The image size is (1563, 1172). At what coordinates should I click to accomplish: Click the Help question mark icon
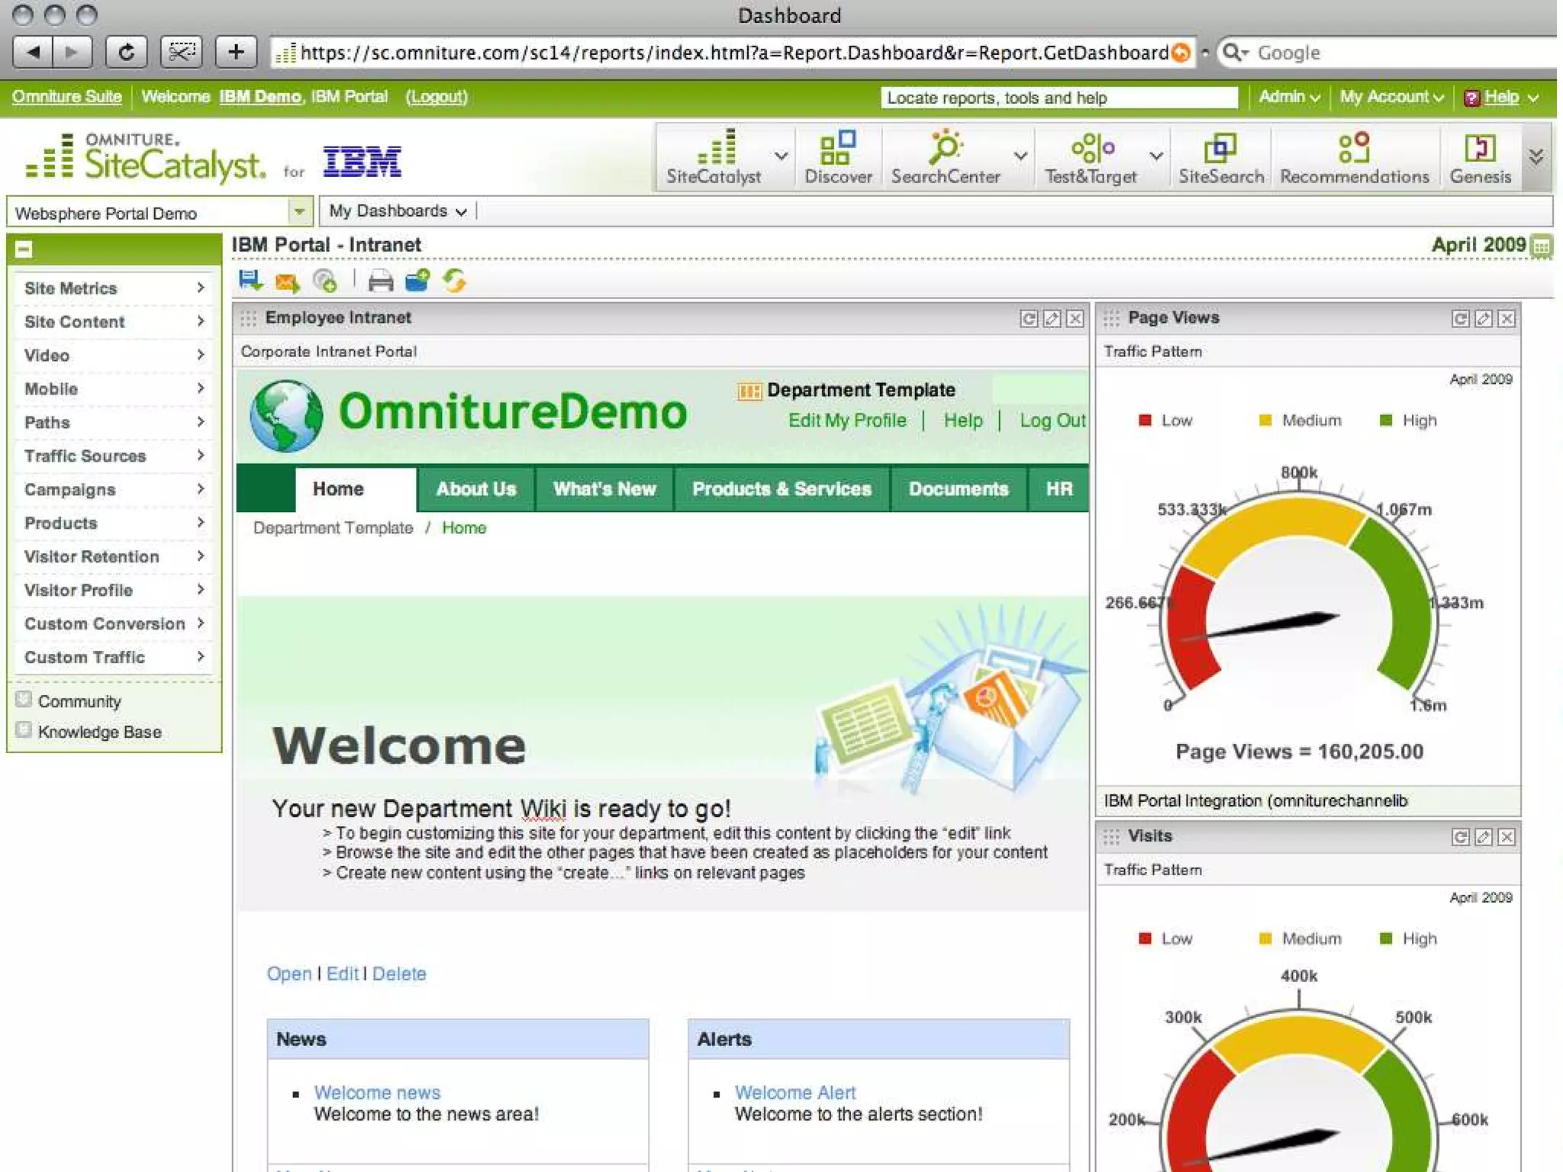point(1472,98)
